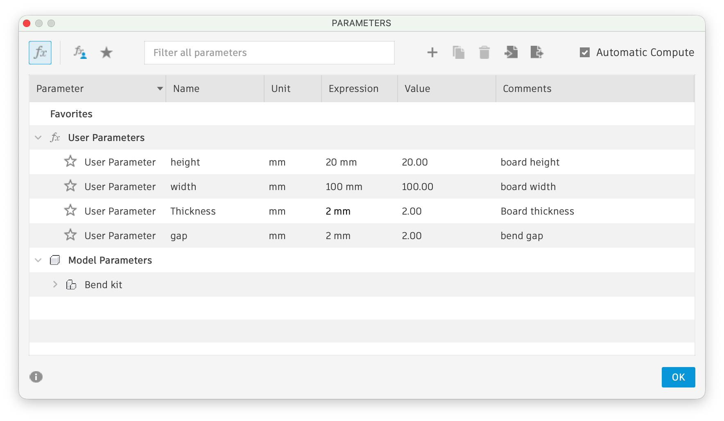Select the 'User Parameters' group label
Image resolution: width=724 pixels, height=421 pixels.
click(106, 138)
